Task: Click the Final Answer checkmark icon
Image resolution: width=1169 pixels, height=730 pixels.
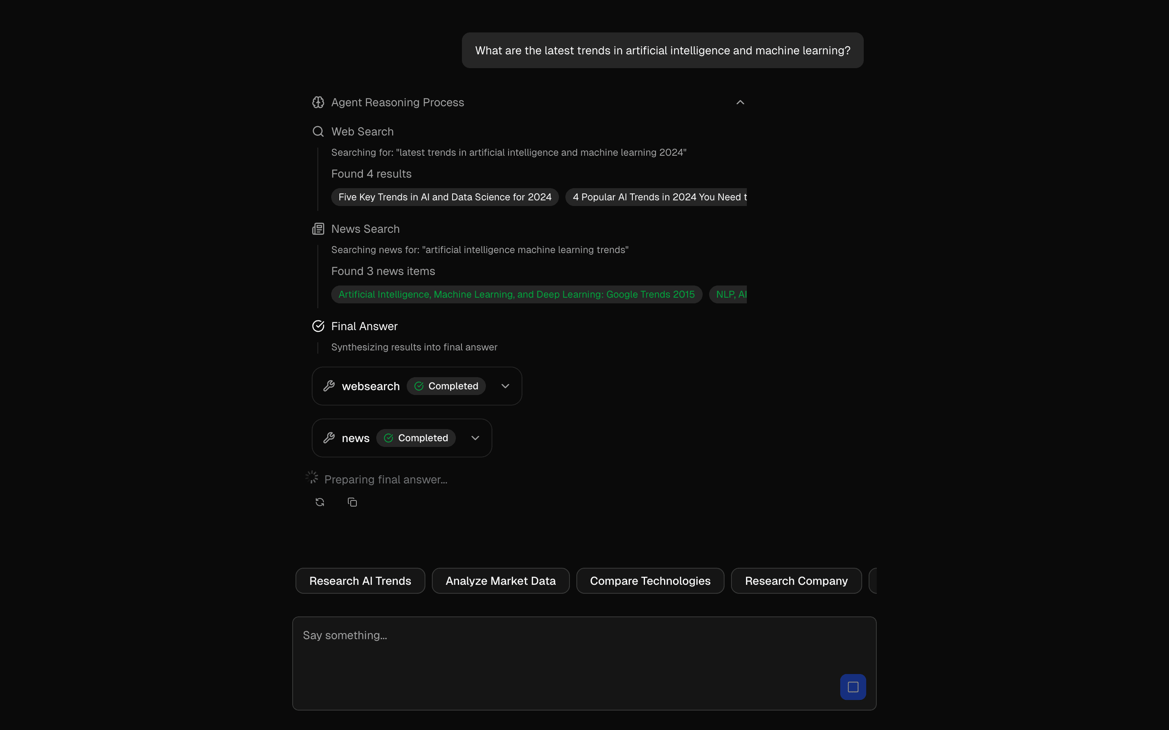Action: point(318,326)
